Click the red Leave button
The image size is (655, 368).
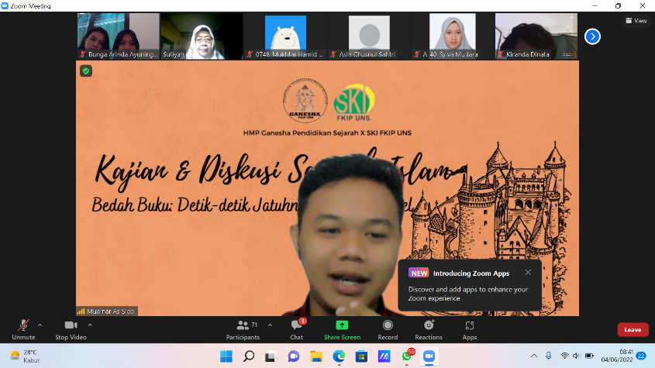[633, 329]
